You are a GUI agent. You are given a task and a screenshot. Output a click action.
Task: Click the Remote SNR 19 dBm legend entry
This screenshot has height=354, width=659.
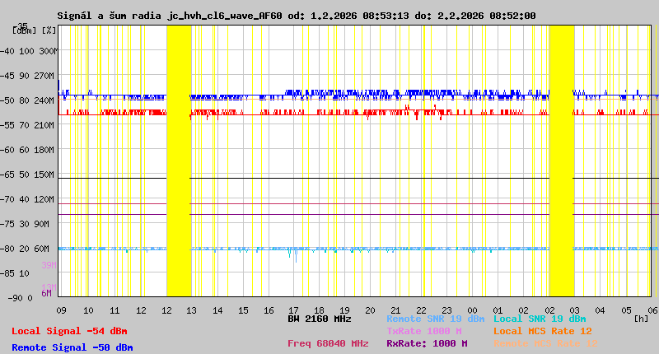435,319
